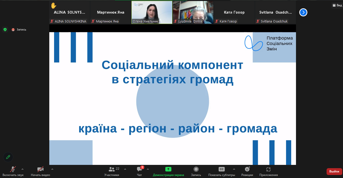Toggle Show Subtitles (Показать субтитры) CC
Screen dimensions: 343x178
[221, 171]
